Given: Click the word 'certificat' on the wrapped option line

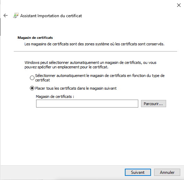Looking at the screenshot, I should coord(43,80).
